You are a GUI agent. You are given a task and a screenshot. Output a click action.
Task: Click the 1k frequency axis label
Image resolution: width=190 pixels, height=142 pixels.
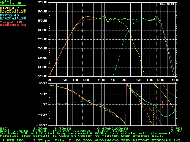(x=113, y=80)
